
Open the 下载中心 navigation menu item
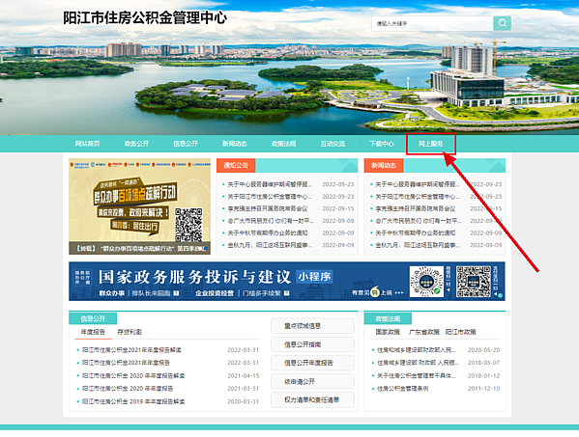[382, 144]
